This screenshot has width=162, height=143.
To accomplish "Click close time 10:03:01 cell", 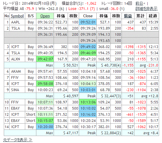I will [88, 90].
